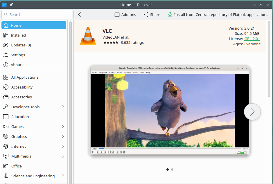273x184 pixels.
Task: Click the Updates arrow icon
Action: point(6,45)
